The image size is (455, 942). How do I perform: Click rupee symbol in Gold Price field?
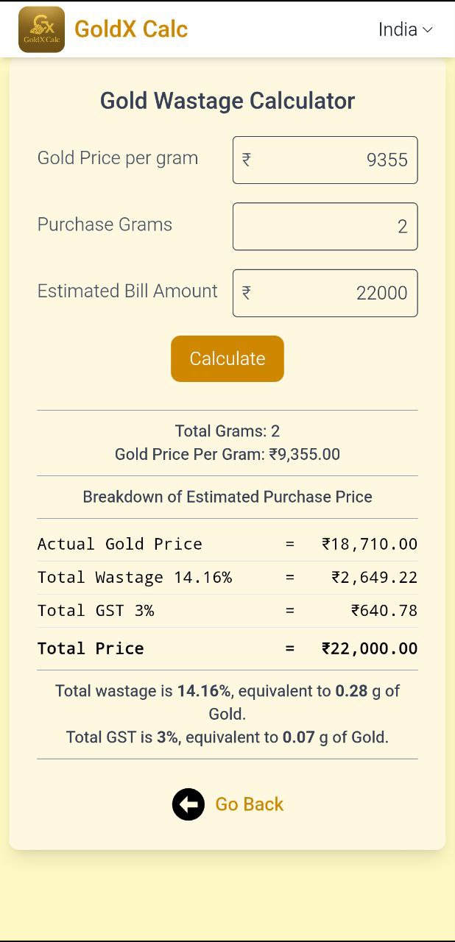tap(247, 160)
